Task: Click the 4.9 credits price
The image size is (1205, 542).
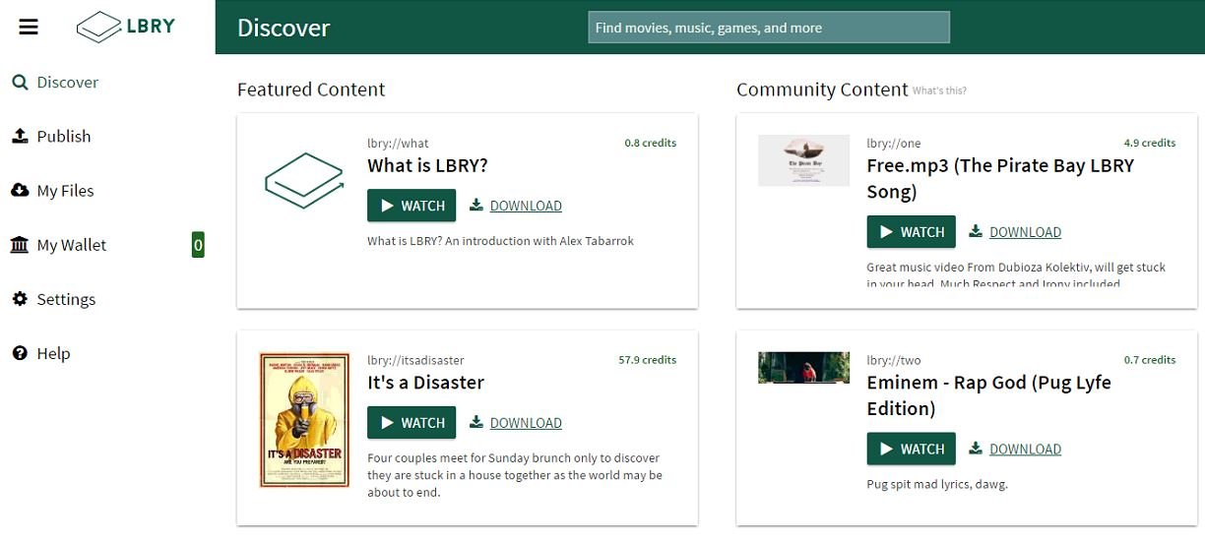Action: pos(1150,143)
